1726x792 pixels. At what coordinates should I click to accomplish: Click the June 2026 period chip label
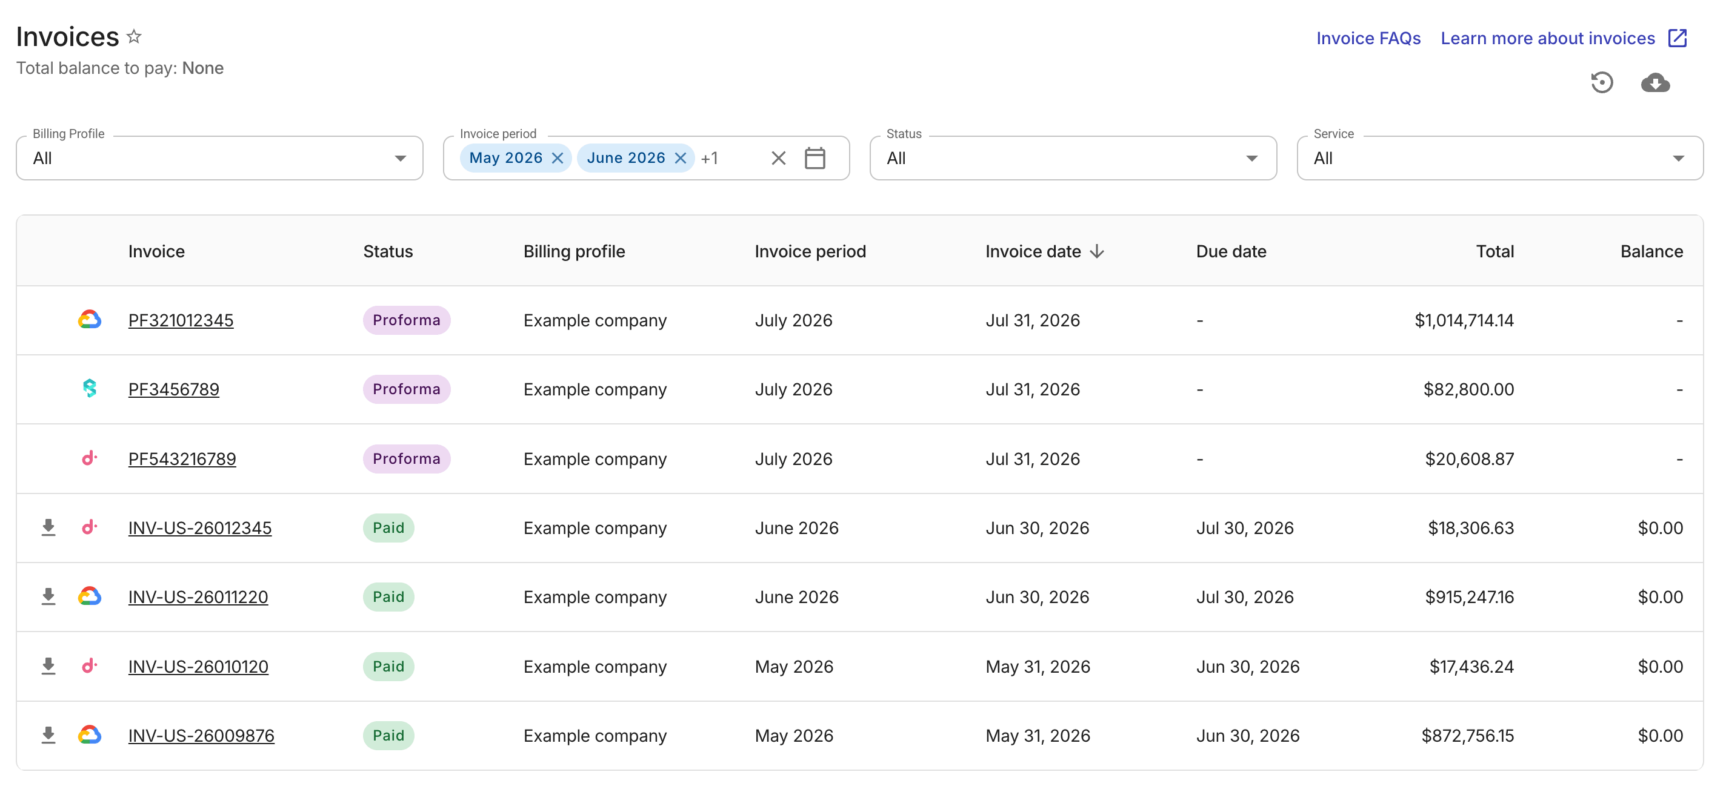click(626, 158)
